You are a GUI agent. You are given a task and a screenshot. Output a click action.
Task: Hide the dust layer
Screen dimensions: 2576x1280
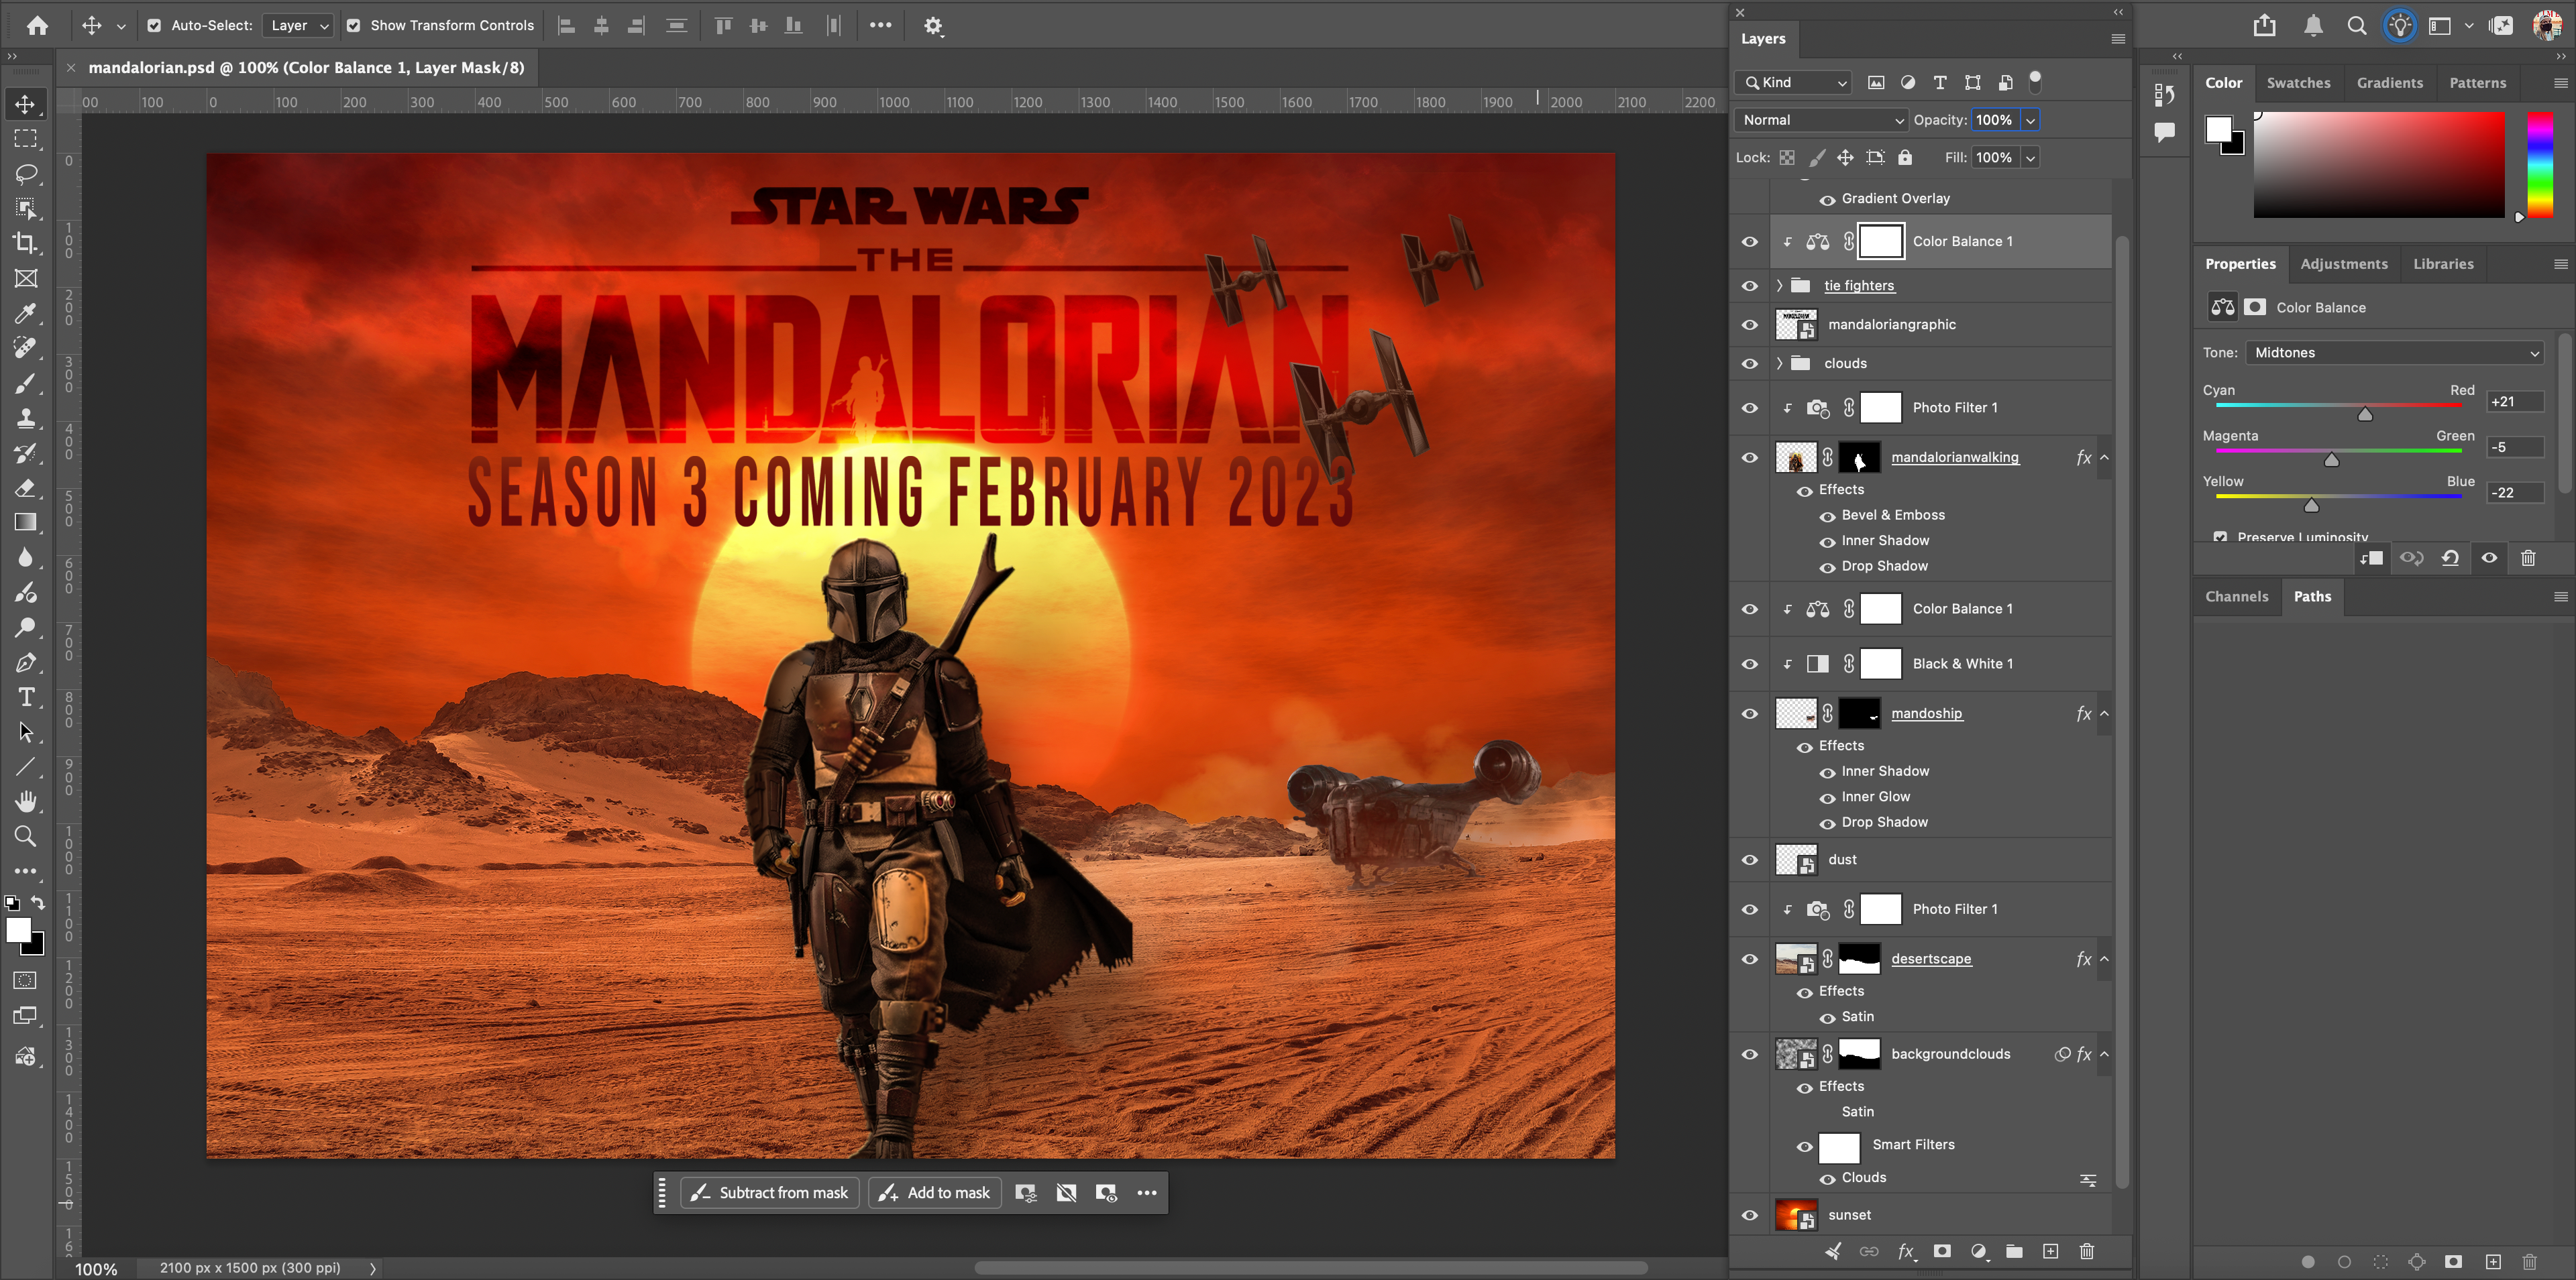1750,860
